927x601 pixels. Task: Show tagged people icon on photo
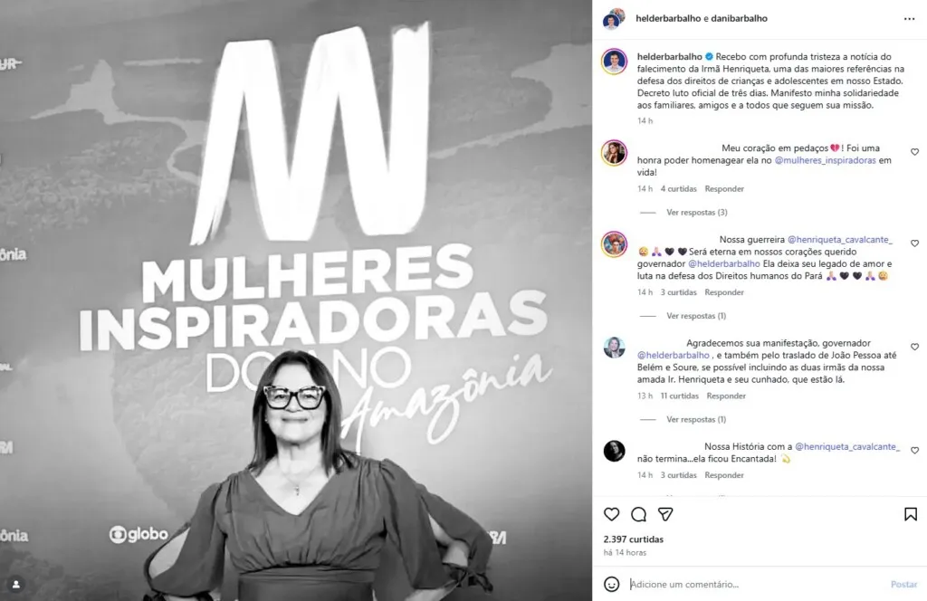(16, 585)
